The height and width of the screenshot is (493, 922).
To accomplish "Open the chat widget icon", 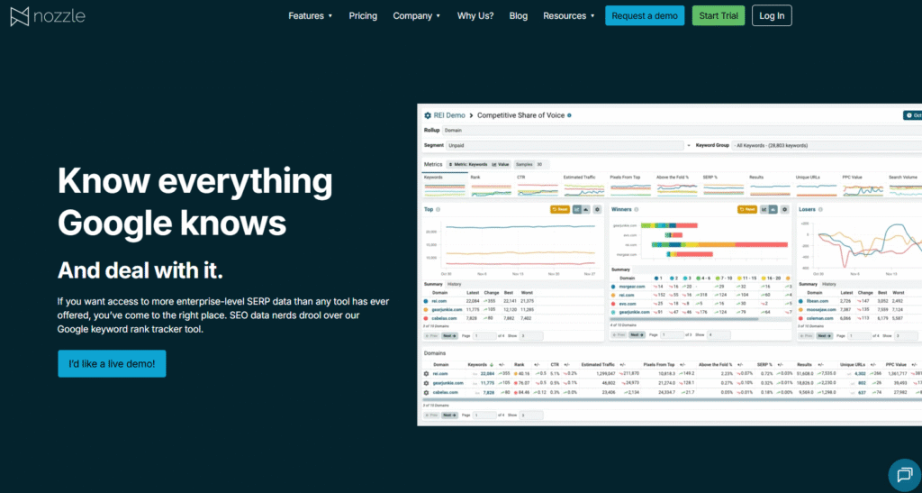I will coord(900,472).
